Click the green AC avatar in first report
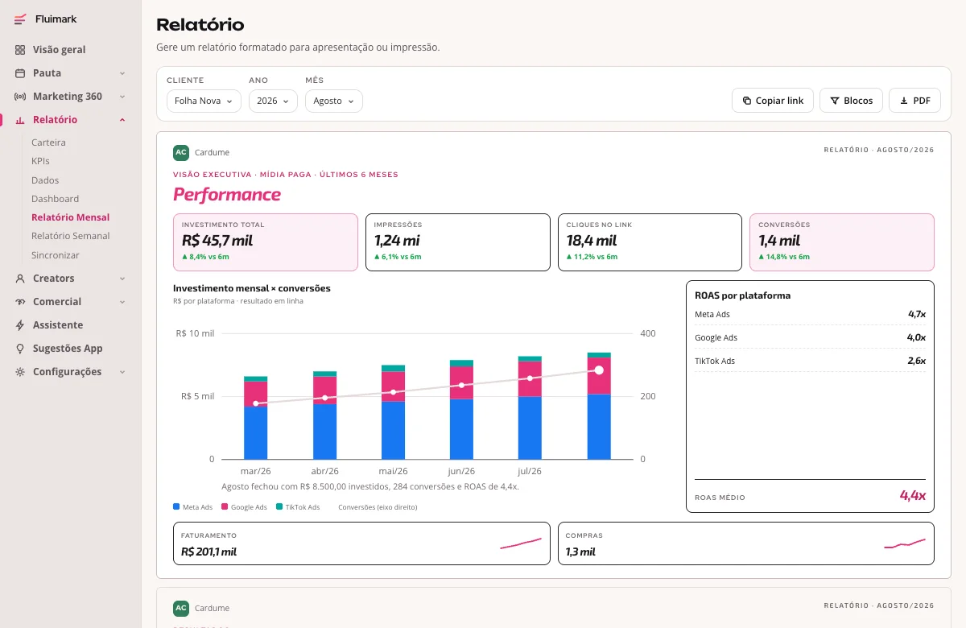 tap(181, 152)
